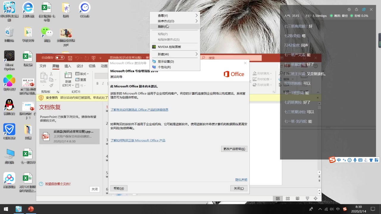Click 关闭(C) button in activation wizard
Image resolution: width=381 pixels, height=214 pixels.
point(239,188)
